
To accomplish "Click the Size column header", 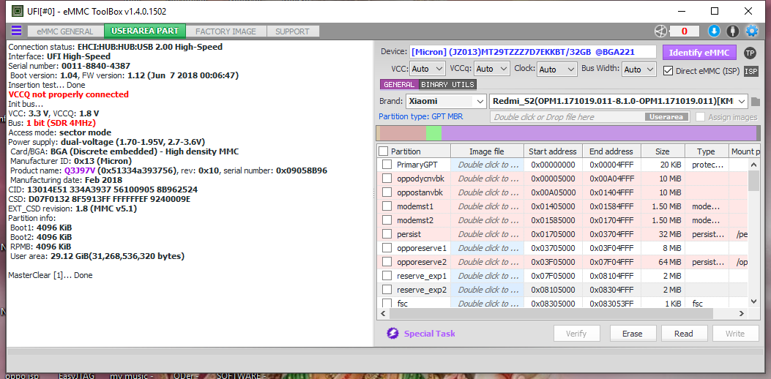I will pos(662,151).
